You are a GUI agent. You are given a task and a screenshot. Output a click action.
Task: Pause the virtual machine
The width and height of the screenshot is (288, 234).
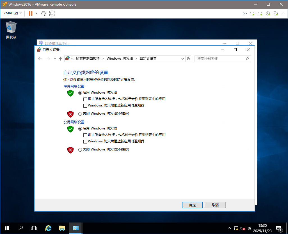pyautogui.click(x=31, y=13)
